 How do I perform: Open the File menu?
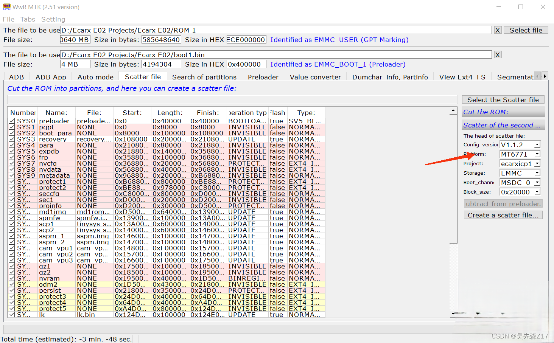[8, 19]
